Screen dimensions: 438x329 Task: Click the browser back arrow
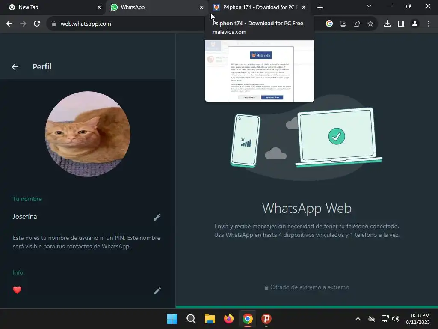(9, 24)
